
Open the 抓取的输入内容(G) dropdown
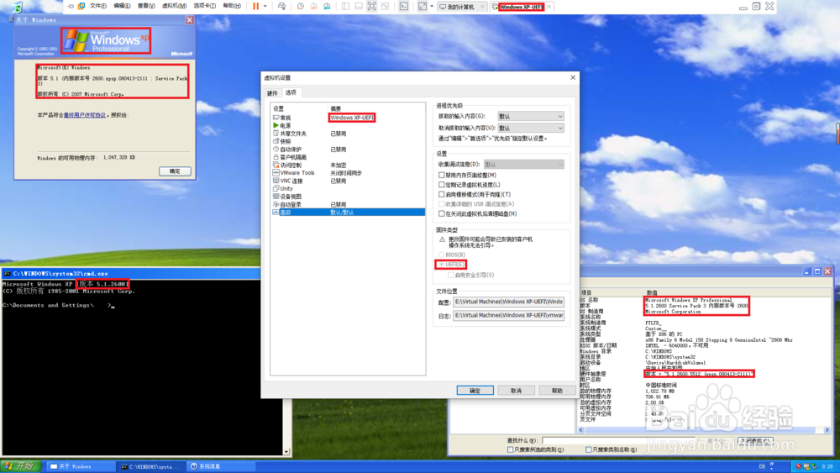pyautogui.click(x=530, y=116)
